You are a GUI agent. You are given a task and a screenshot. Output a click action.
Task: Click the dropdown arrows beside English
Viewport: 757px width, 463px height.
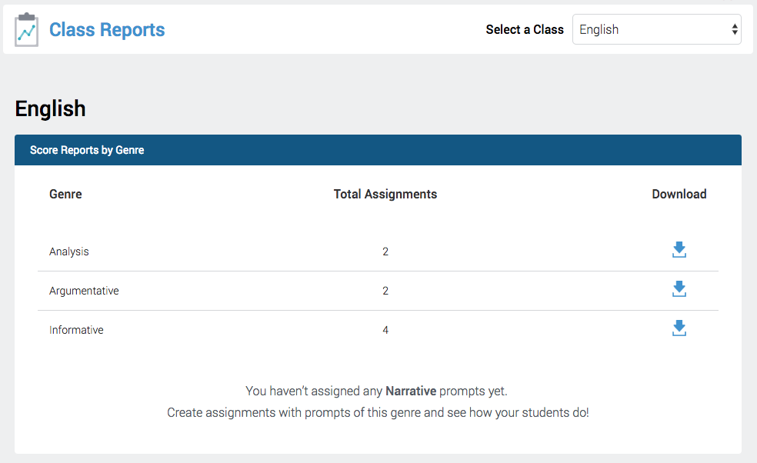click(x=735, y=29)
